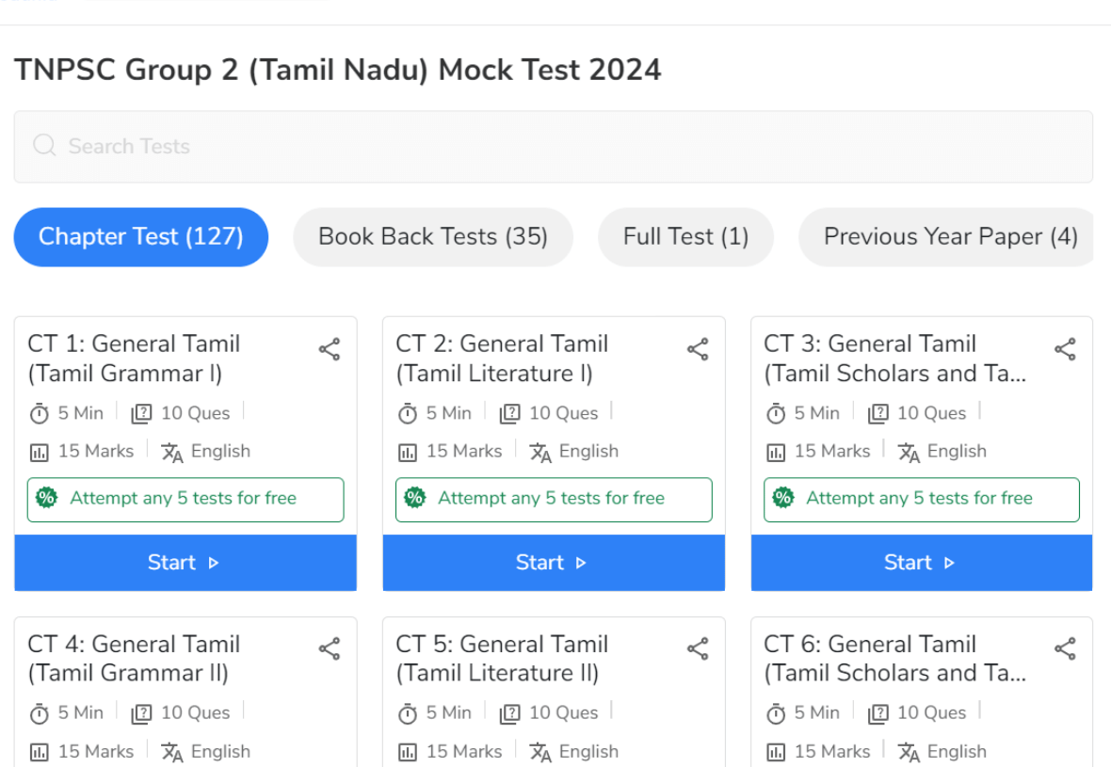This screenshot has height=767, width=1111.
Task: Click the share icon on CT 6 card
Action: [1065, 648]
